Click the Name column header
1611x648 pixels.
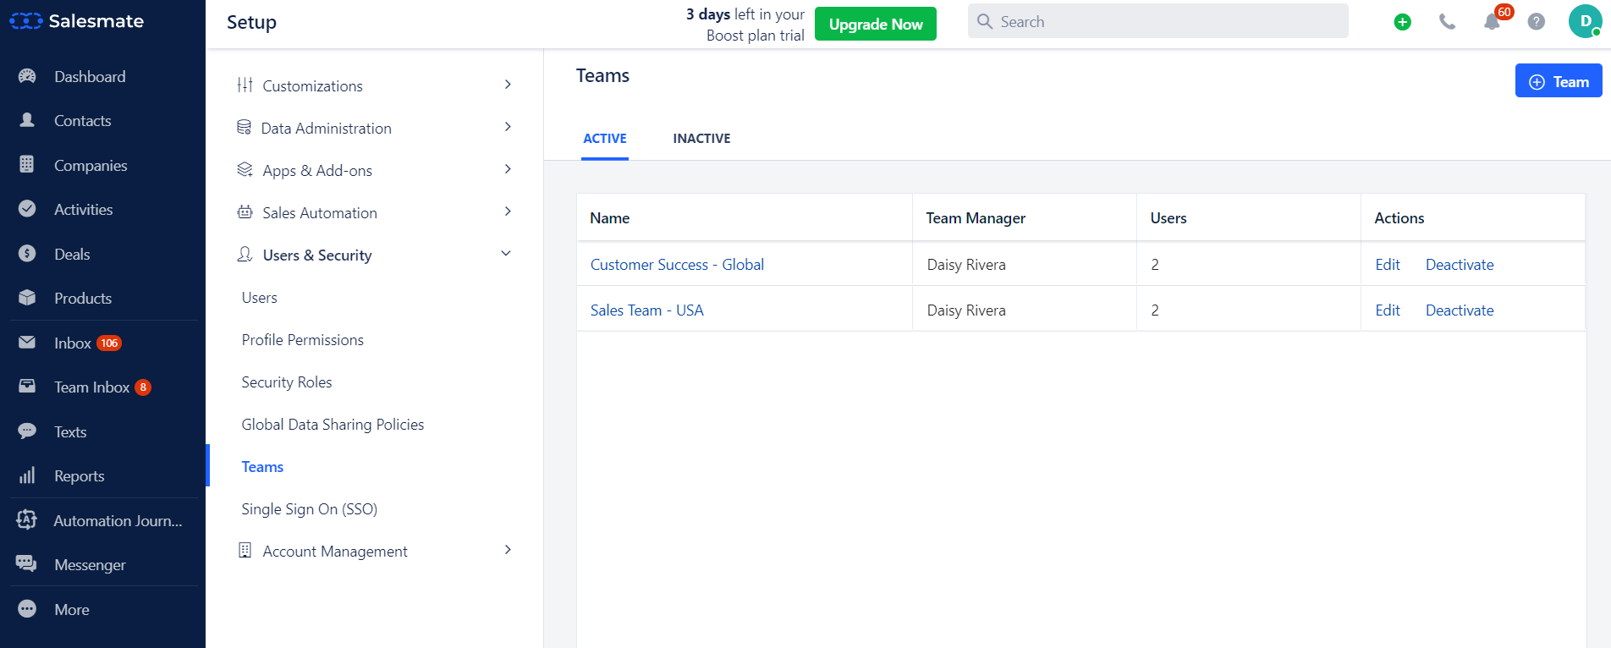610,218
